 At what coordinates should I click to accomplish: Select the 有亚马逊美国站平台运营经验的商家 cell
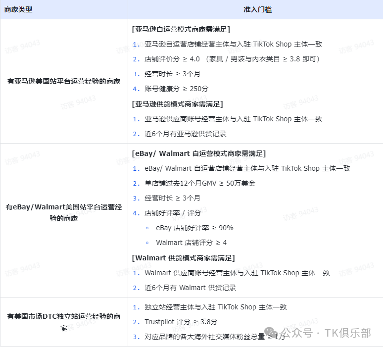pos(64,81)
